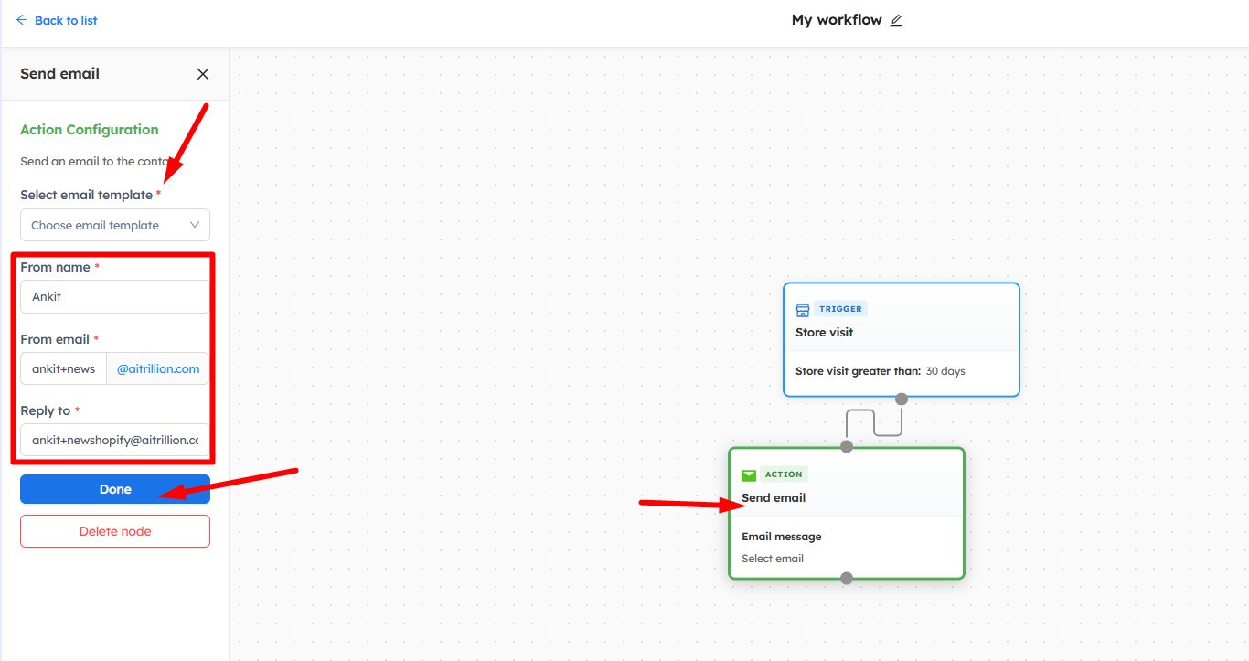Click the Reply to email field
The width and height of the screenshot is (1249, 661).
[x=115, y=440]
